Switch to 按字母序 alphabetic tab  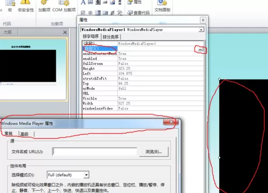(91, 36)
